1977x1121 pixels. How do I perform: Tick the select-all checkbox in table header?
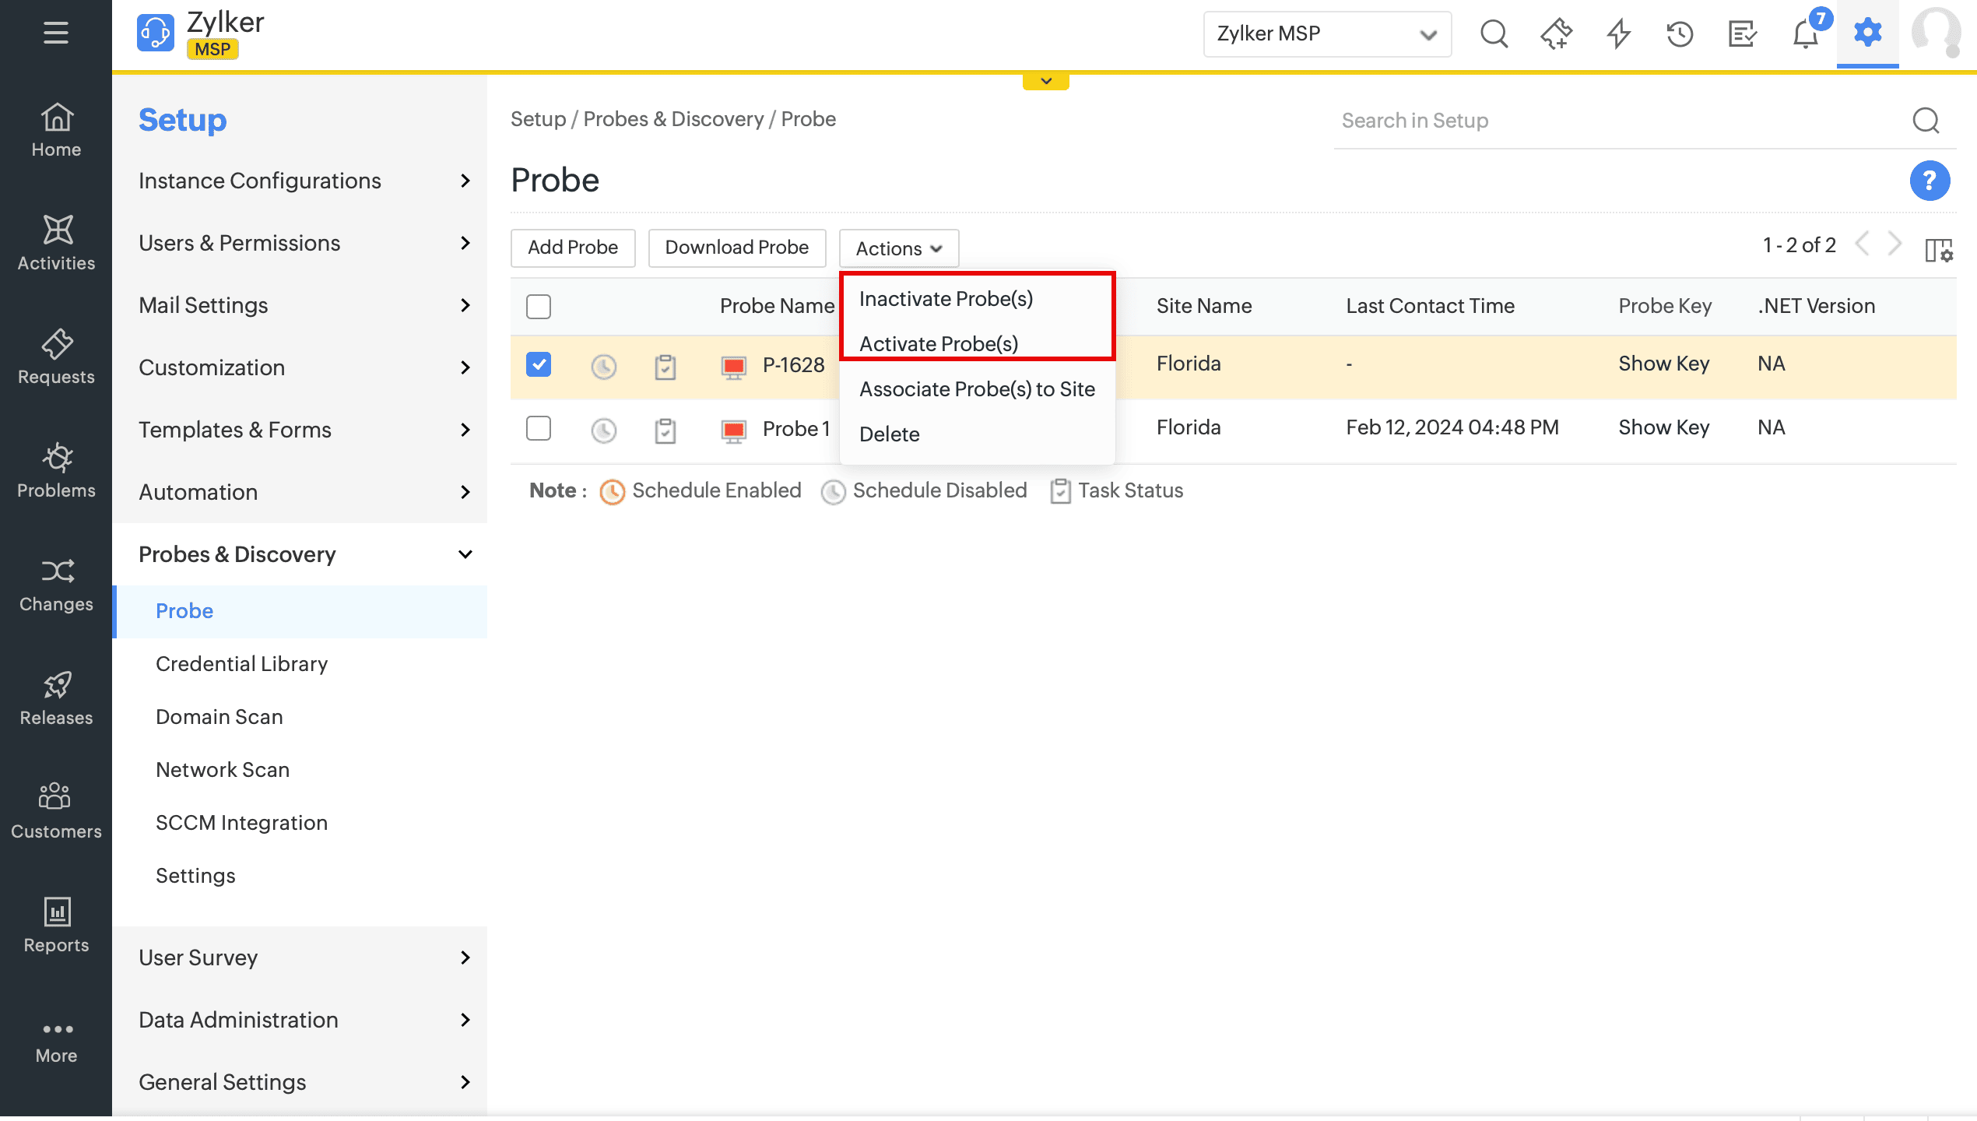(x=539, y=306)
